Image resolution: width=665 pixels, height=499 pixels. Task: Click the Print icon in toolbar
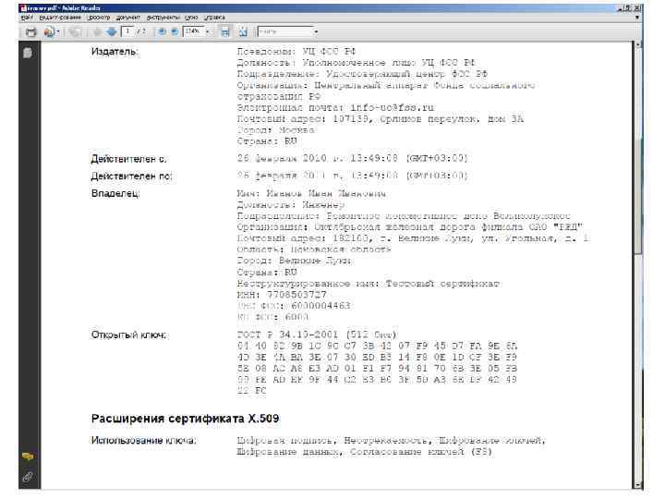pyautogui.click(x=31, y=31)
